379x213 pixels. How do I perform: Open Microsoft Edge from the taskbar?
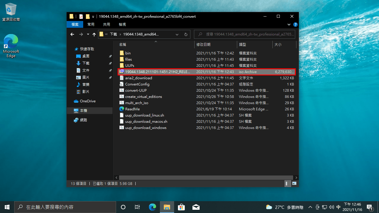coord(152,207)
